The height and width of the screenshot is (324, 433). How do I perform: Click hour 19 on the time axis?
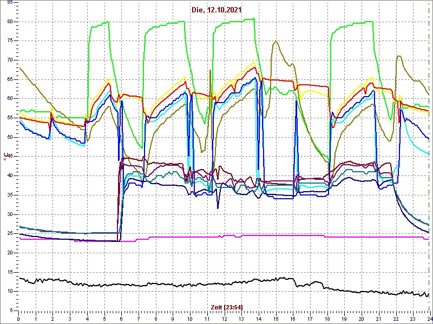coord(344,319)
